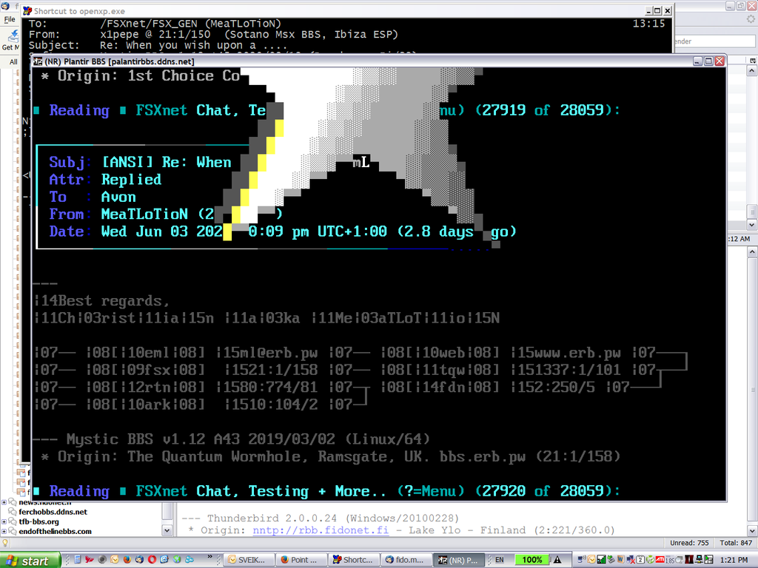The image size is (758, 568).
Task: Click the thread list scroll-down arrow
Action: pos(752,225)
